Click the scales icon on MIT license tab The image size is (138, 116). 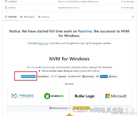pyautogui.click(x=21, y=17)
